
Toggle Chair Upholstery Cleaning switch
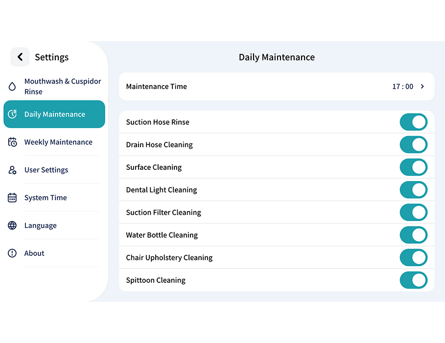coord(413,258)
